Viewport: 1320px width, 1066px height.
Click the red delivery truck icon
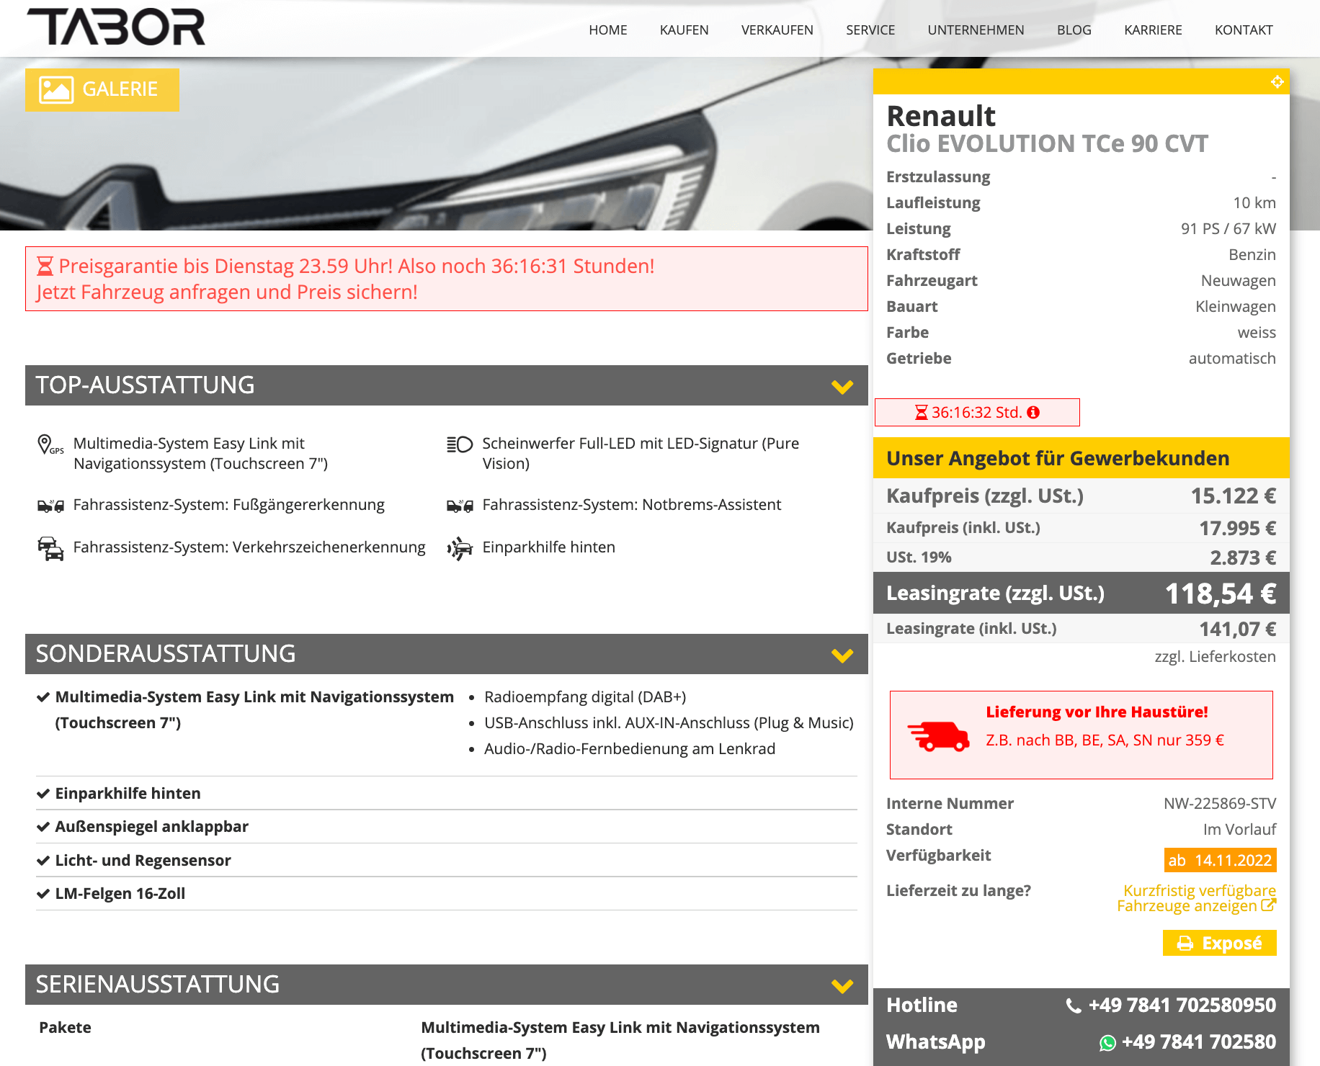click(938, 736)
